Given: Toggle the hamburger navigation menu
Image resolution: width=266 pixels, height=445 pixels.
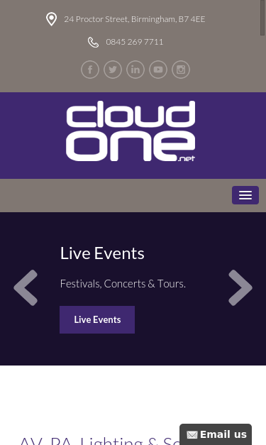Looking at the screenshot, I should pos(245,195).
